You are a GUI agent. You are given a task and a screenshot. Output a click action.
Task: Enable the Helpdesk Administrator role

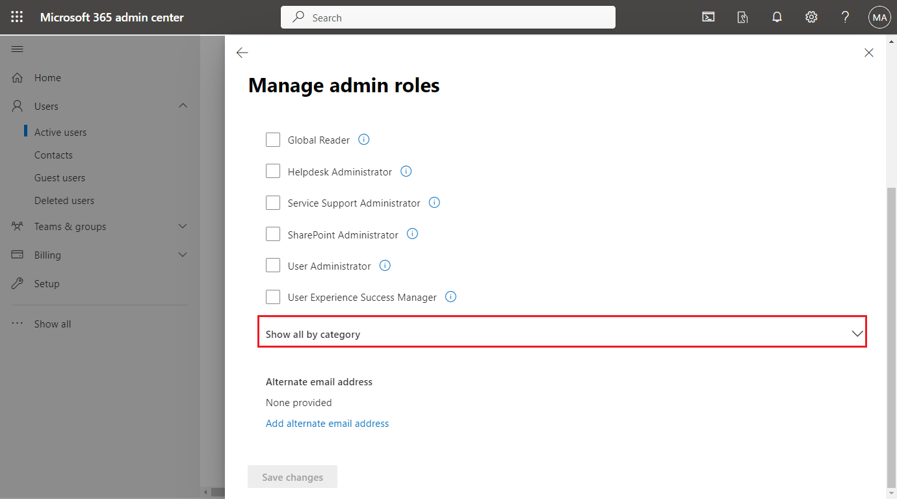coord(273,171)
